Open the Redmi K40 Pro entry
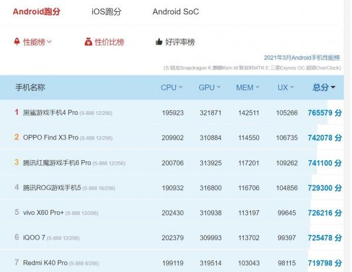This screenshot has width=352, height=272. (x=45, y=263)
